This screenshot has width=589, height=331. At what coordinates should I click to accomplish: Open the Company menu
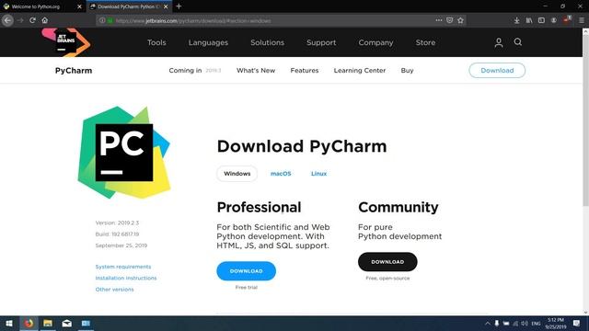tap(375, 42)
